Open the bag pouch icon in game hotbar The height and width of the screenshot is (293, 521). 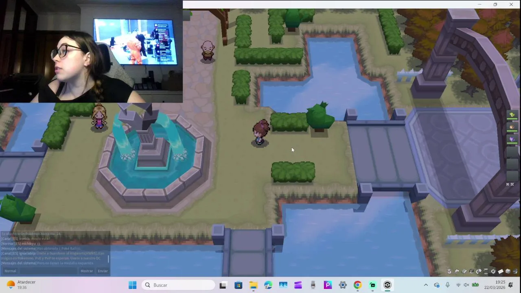(449, 271)
